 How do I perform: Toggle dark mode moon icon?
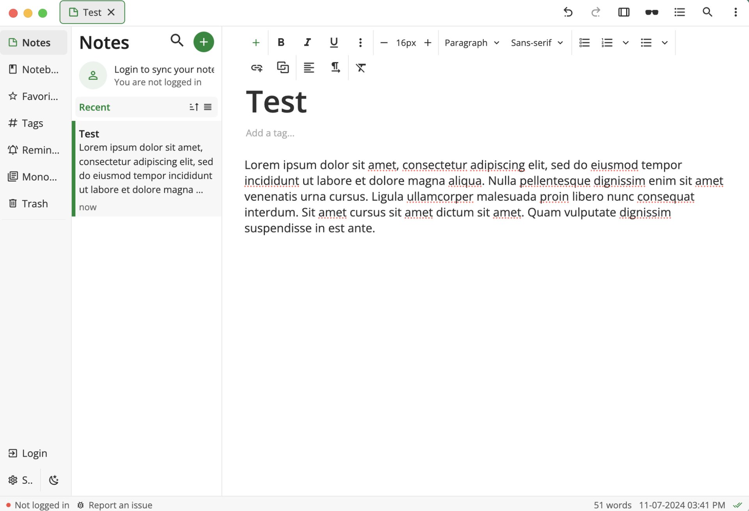[54, 480]
